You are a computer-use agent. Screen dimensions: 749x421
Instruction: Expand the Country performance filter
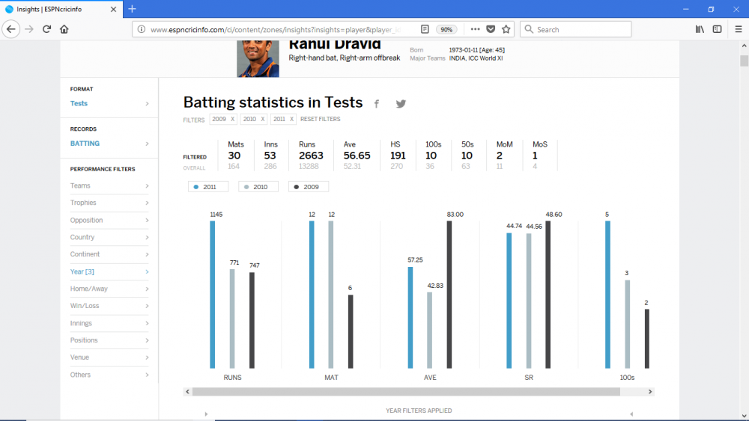coord(109,237)
